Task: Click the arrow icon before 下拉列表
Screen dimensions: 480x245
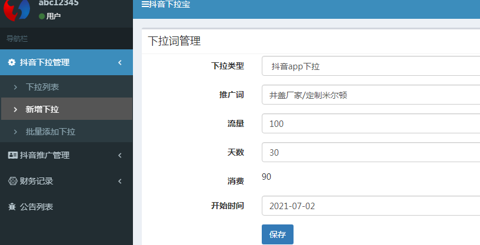Action: [15, 87]
